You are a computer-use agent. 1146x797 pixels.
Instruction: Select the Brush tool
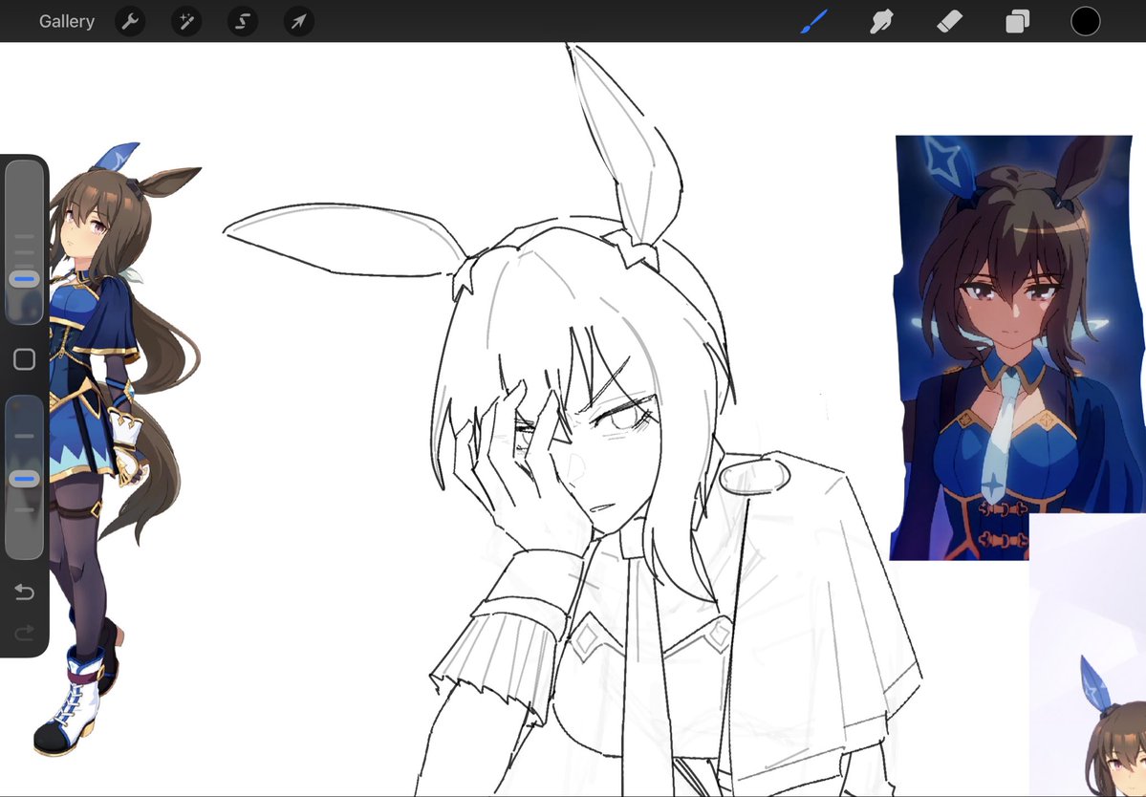pyautogui.click(x=814, y=21)
